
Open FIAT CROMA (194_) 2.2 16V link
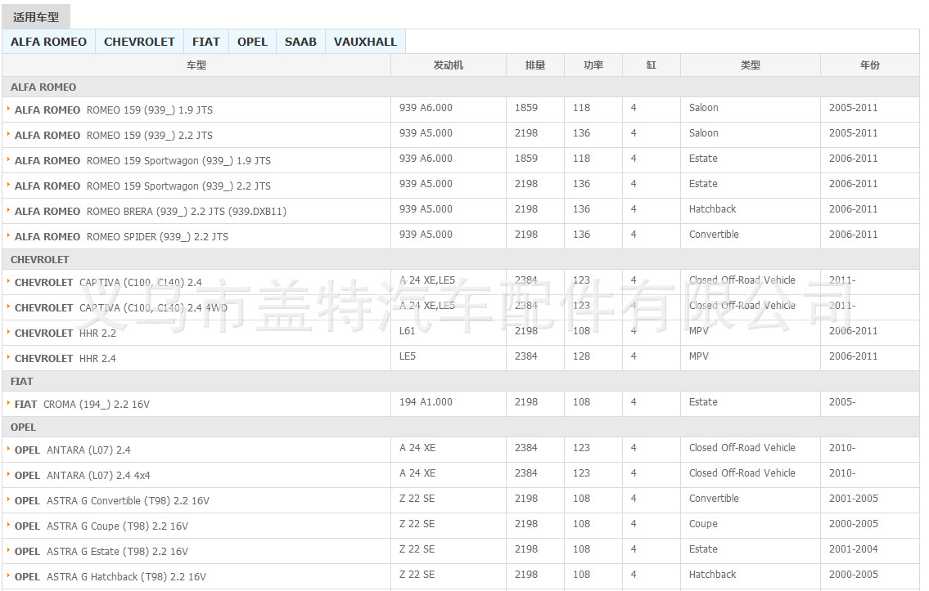pos(82,405)
